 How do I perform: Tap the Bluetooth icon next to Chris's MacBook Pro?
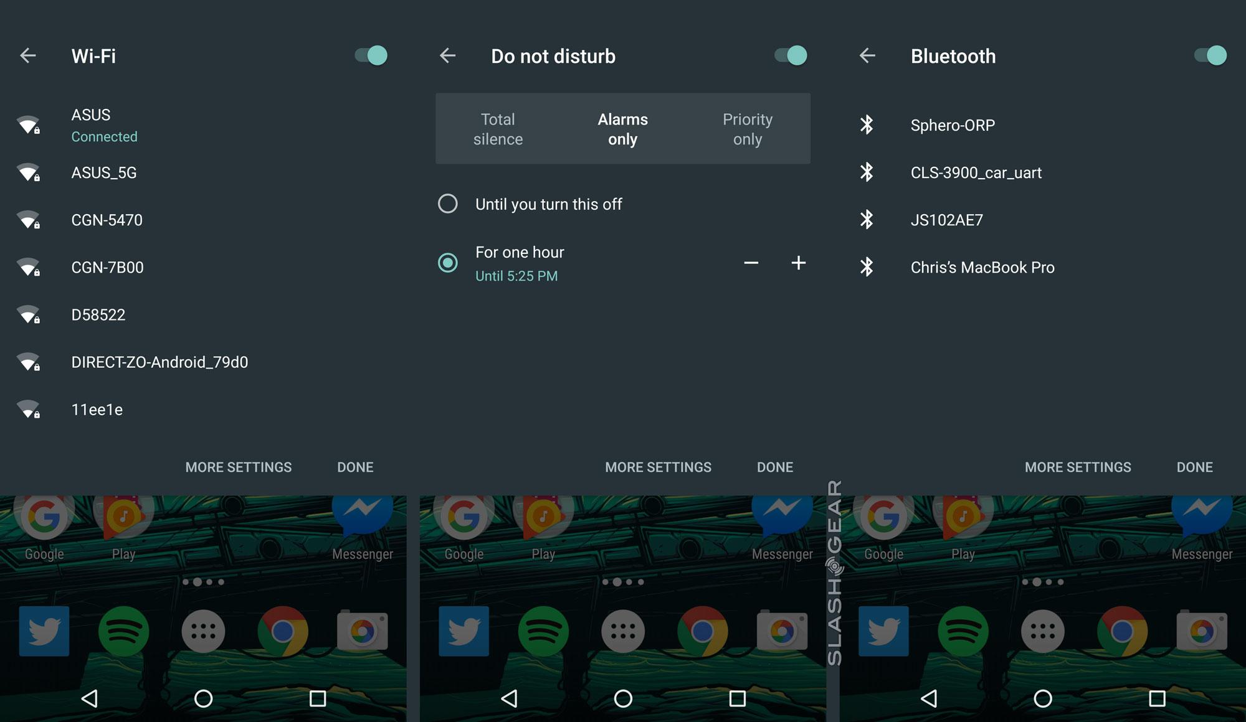867,266
